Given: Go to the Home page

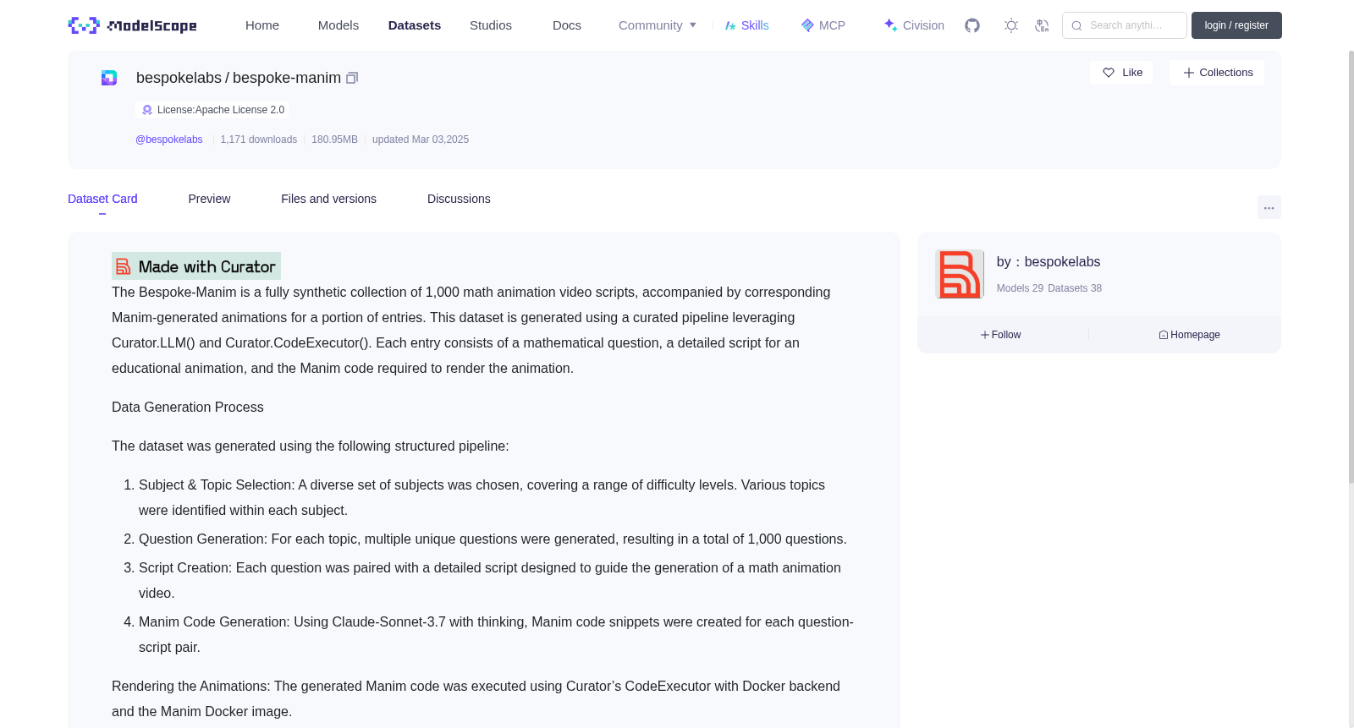Looking at the screenshot, I should [x=262, y=25].
